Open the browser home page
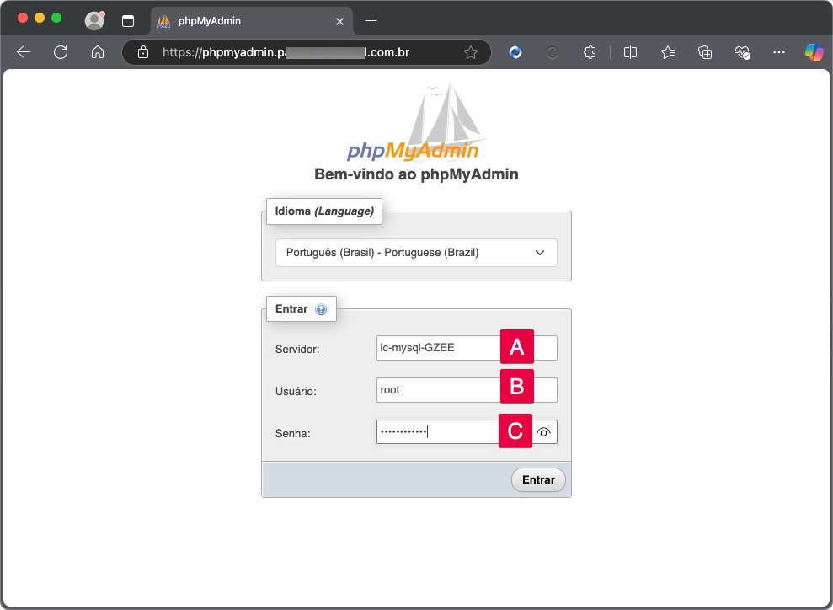 point(98,52)
